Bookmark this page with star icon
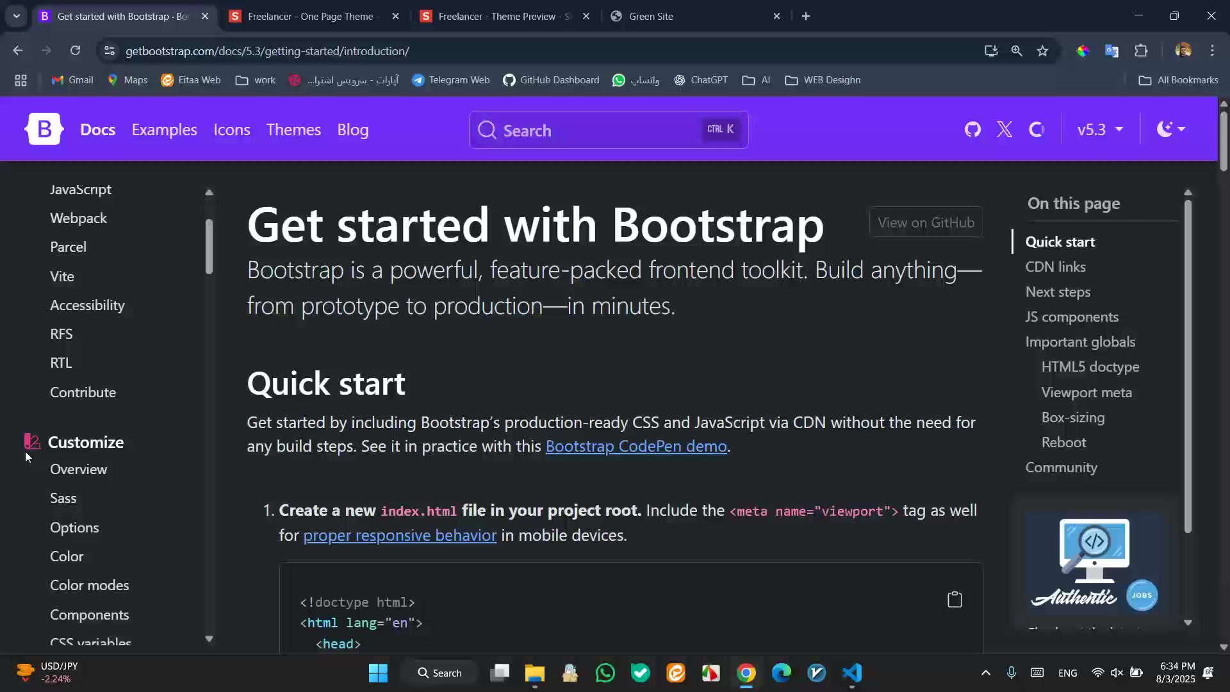 [x=1043, y=51]
